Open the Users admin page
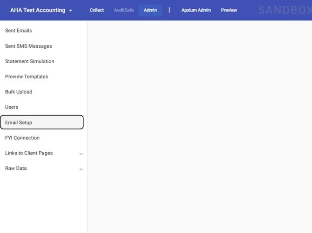The width and height of the screenshot is (312, 233). point(12,107)
